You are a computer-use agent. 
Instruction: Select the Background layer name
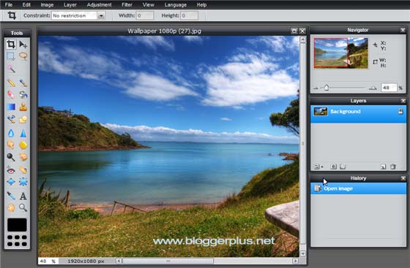[x=345, y=111]
